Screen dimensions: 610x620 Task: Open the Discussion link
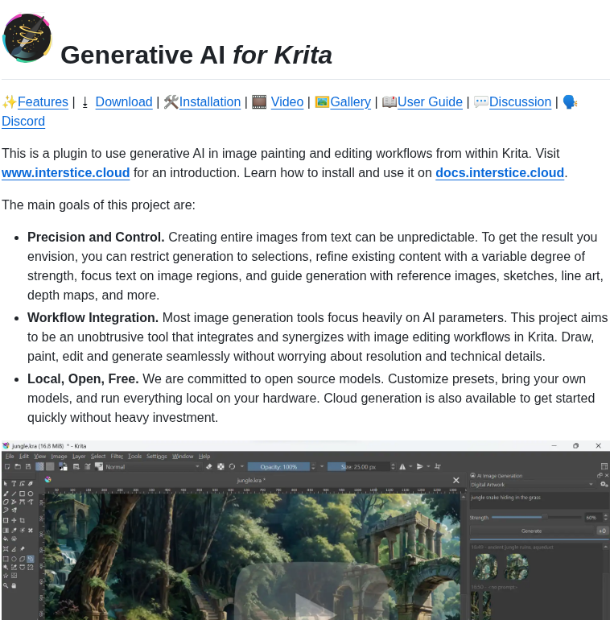click(520, 101)
